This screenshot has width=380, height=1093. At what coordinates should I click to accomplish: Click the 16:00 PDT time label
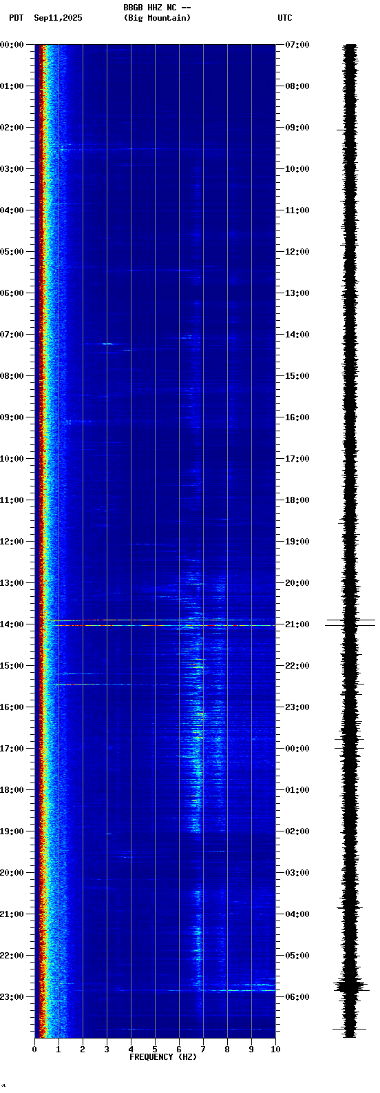click(x=12, y=707)
